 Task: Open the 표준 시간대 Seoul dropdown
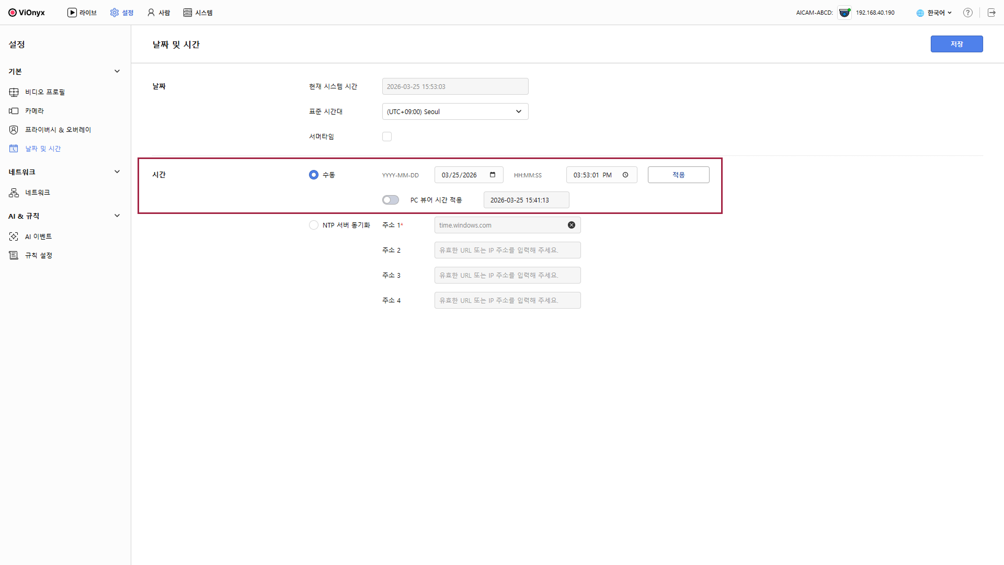(x=455, y=111)
